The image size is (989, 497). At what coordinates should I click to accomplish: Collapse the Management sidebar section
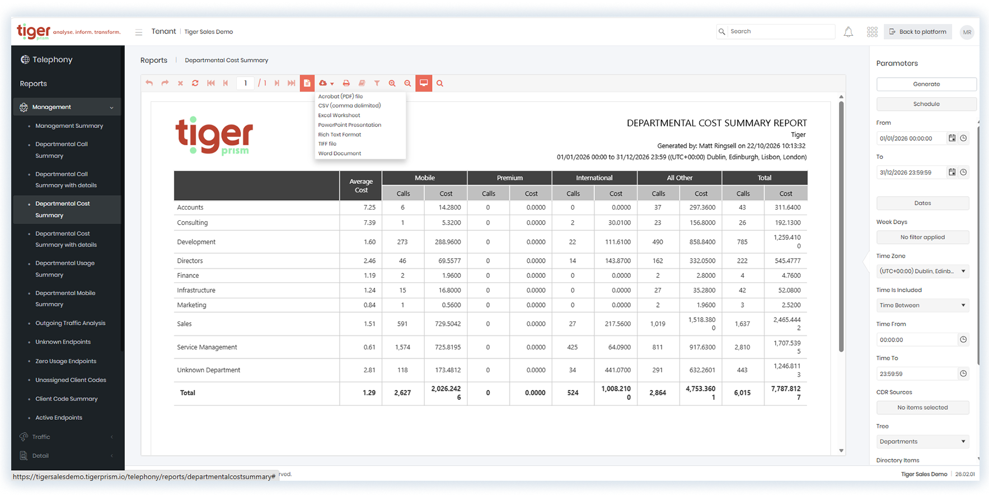[x=67, y=107]
